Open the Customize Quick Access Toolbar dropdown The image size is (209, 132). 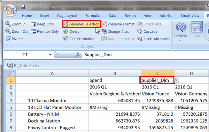[53, 7]
